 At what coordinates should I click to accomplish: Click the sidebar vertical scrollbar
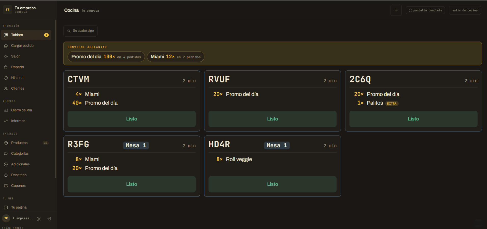(x=55, y=99)
